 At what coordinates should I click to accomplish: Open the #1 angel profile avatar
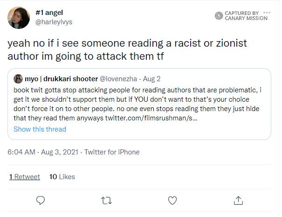click(20, 17)
